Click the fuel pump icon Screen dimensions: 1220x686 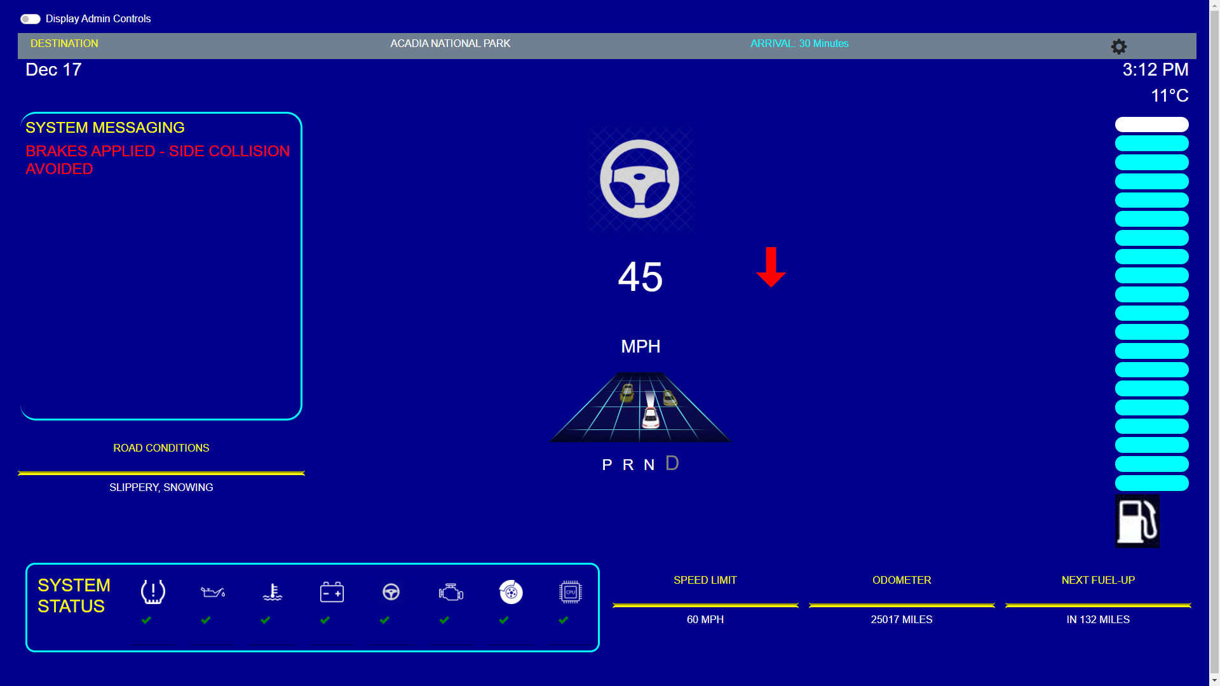pyautogui.click(x=1137, y=521)
